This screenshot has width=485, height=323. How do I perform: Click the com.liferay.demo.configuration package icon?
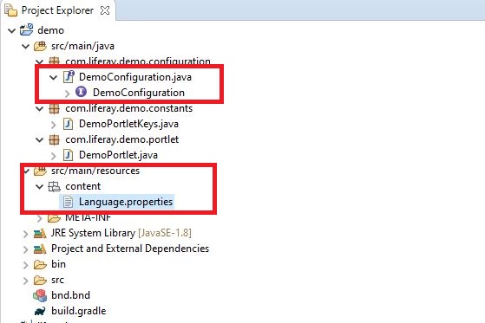(54, 61)
